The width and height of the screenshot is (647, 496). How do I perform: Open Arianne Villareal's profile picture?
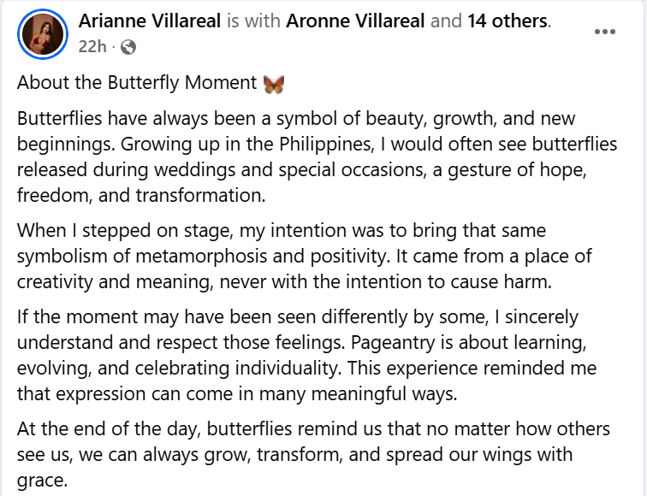coord(43,34)
